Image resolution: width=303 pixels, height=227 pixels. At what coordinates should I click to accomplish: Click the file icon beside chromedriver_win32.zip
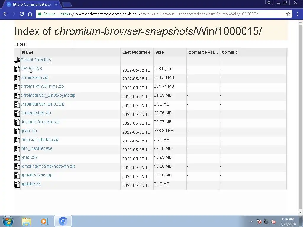point(17,105)
